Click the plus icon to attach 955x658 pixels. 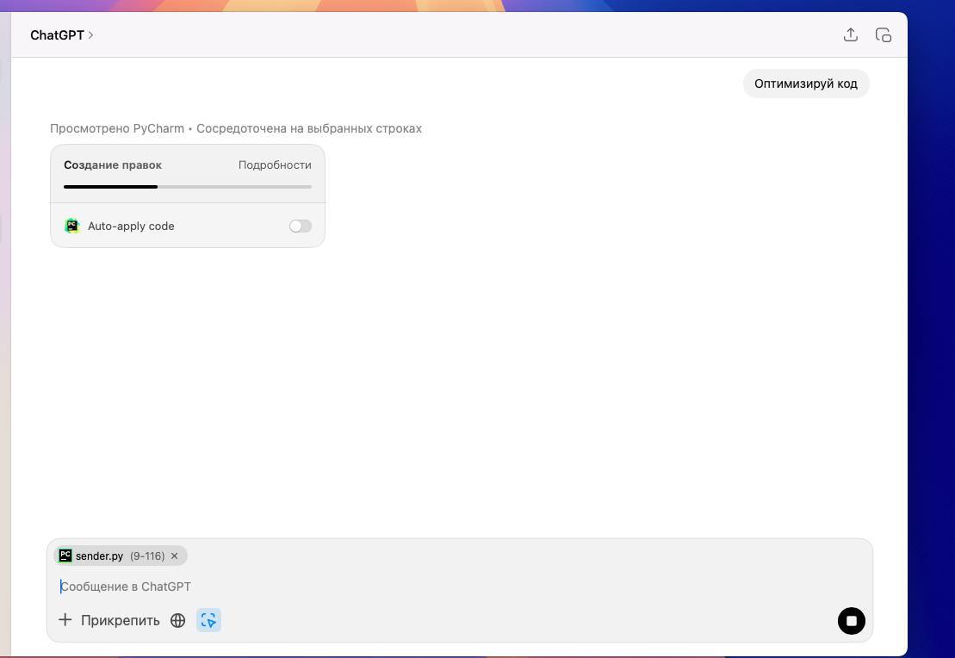65,620
